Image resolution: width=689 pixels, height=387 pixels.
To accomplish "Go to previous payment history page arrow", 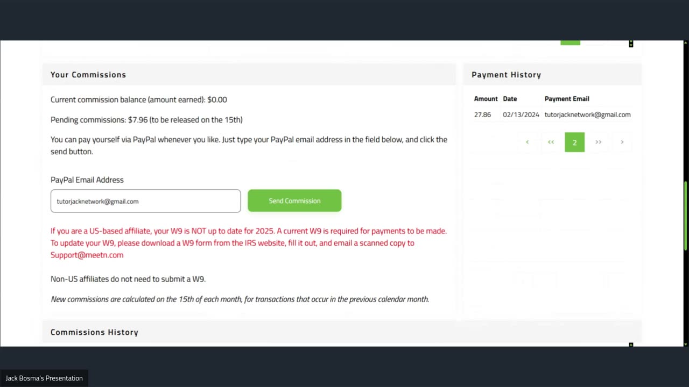I will point(527,142).
